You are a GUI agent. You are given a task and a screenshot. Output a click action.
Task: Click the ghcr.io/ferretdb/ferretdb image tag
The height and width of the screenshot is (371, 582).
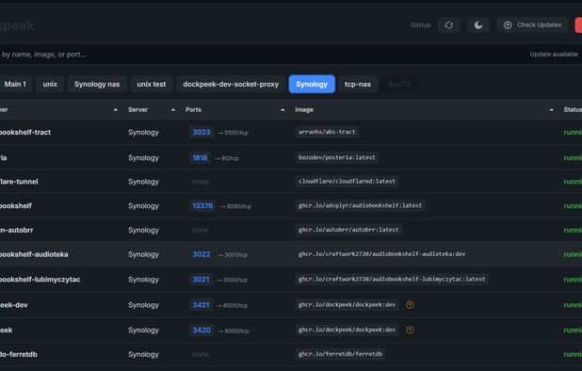point(340,354)
